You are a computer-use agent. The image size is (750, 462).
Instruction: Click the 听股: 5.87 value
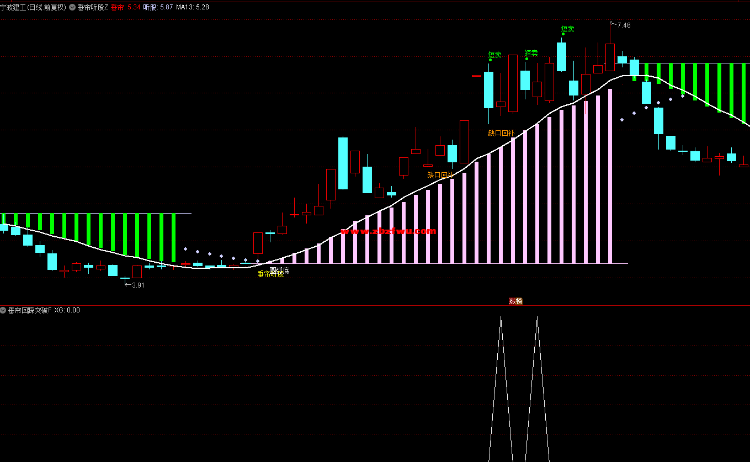click(x=158, y=7)
